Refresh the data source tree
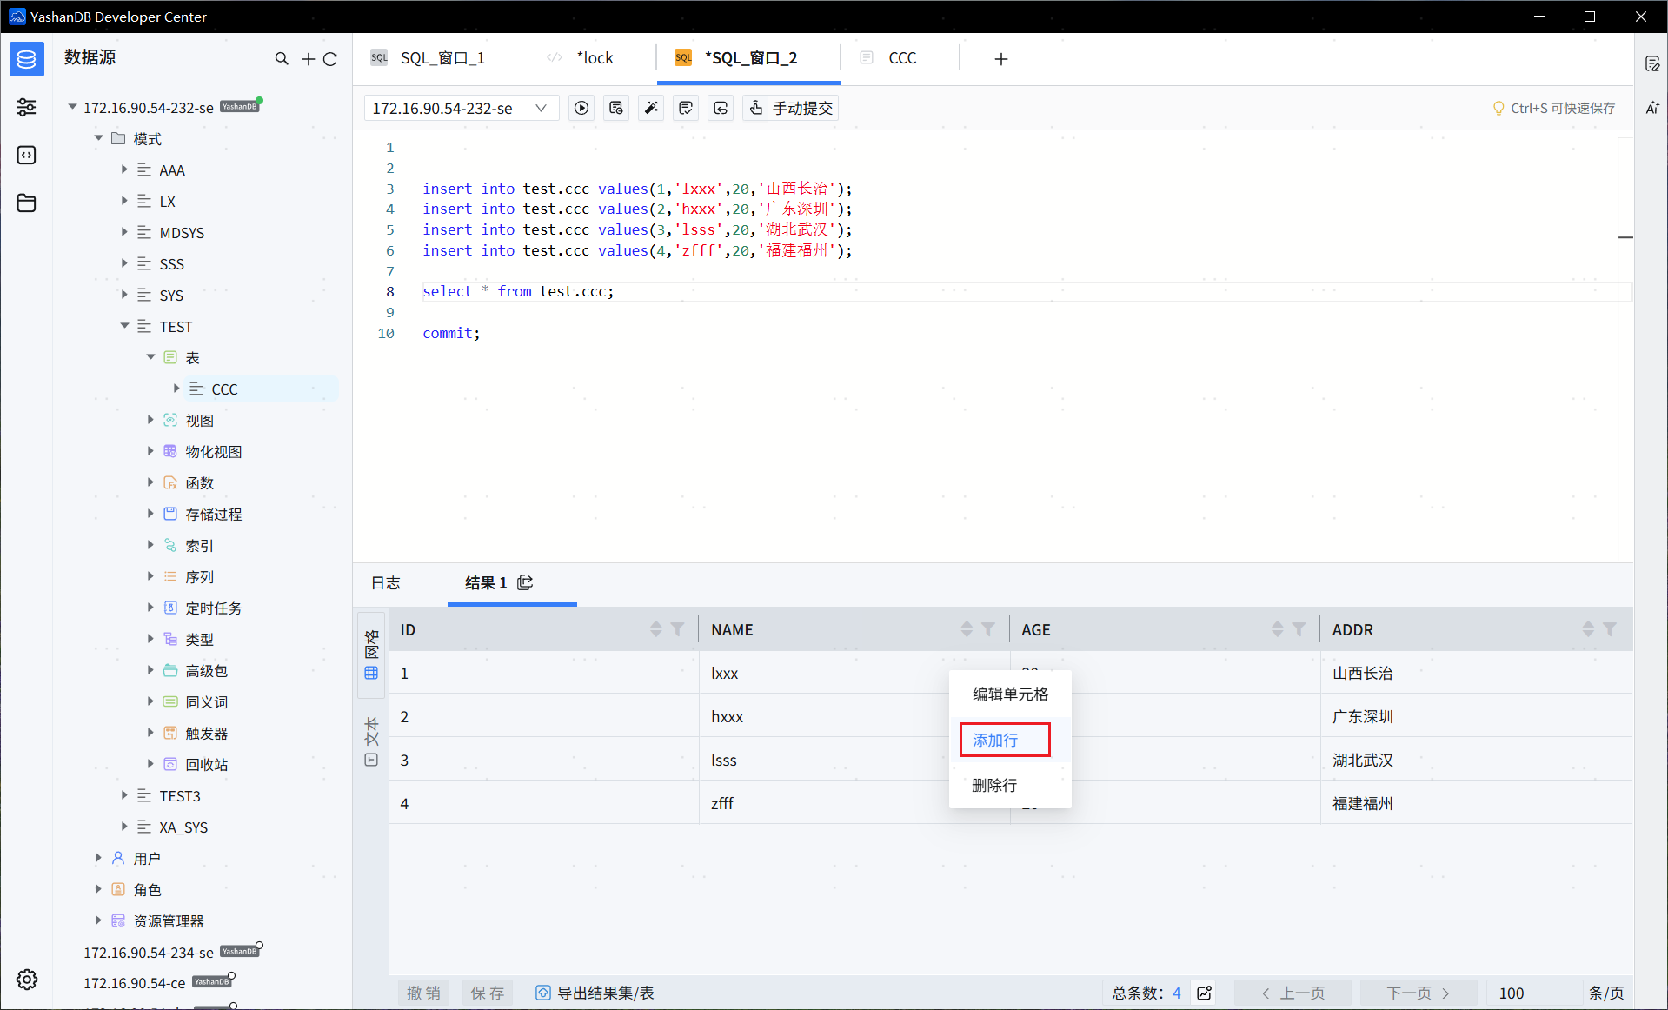The width and height of the screenshot is (1668, 1010). 330,58
